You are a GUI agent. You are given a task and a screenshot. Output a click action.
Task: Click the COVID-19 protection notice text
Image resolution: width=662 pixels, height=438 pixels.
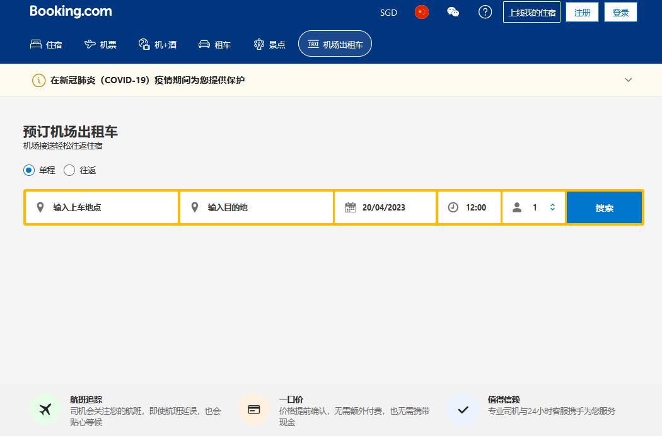148,80
